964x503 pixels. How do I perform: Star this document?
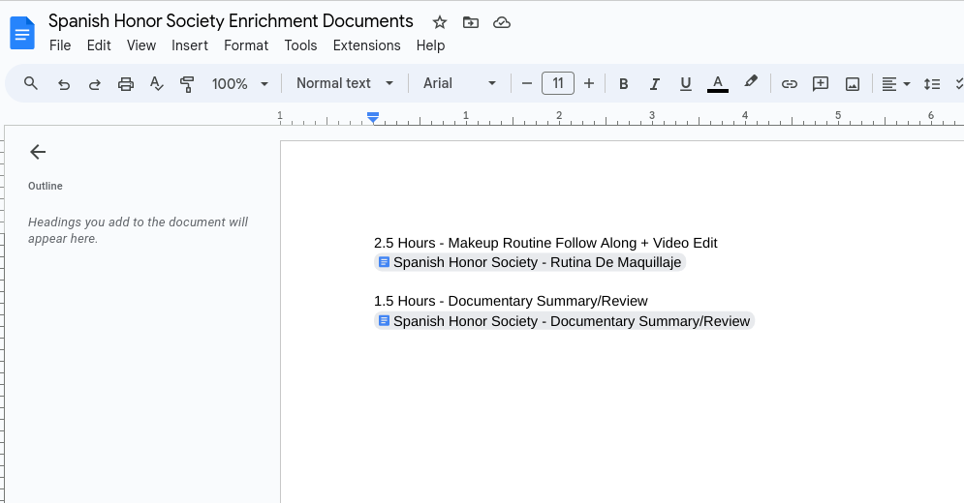(x=440, y=22)
